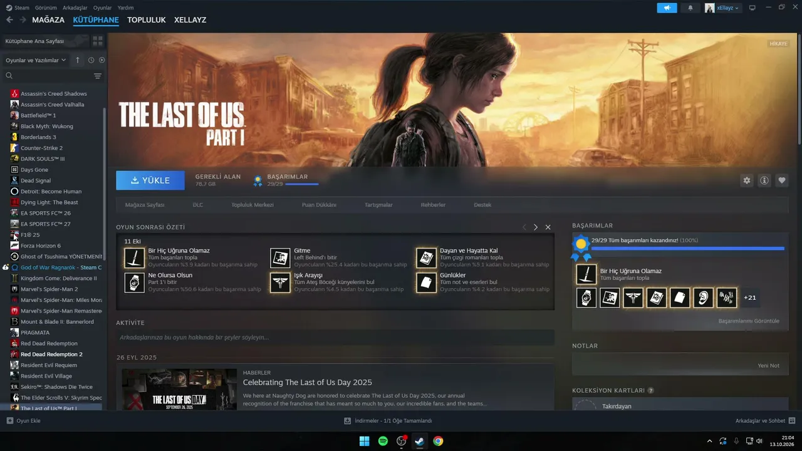The image size is (802, 451).
Task: Open advanced filter options beside library search
Action: coord(98,76)
